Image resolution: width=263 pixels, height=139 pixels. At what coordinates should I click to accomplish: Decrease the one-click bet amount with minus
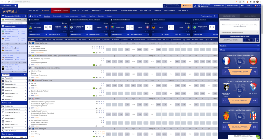pyautogui.click(x=244, y=40)
